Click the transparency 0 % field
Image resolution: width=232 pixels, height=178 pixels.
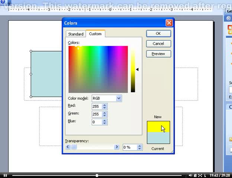130,147
